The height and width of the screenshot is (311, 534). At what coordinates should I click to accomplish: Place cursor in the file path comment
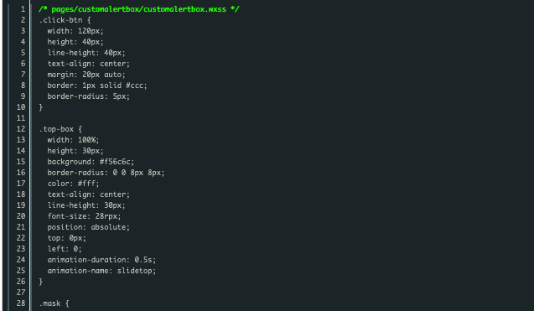pos(139,9)
